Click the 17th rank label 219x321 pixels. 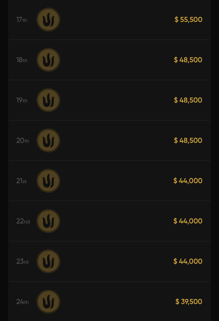[x=22, y=20]
